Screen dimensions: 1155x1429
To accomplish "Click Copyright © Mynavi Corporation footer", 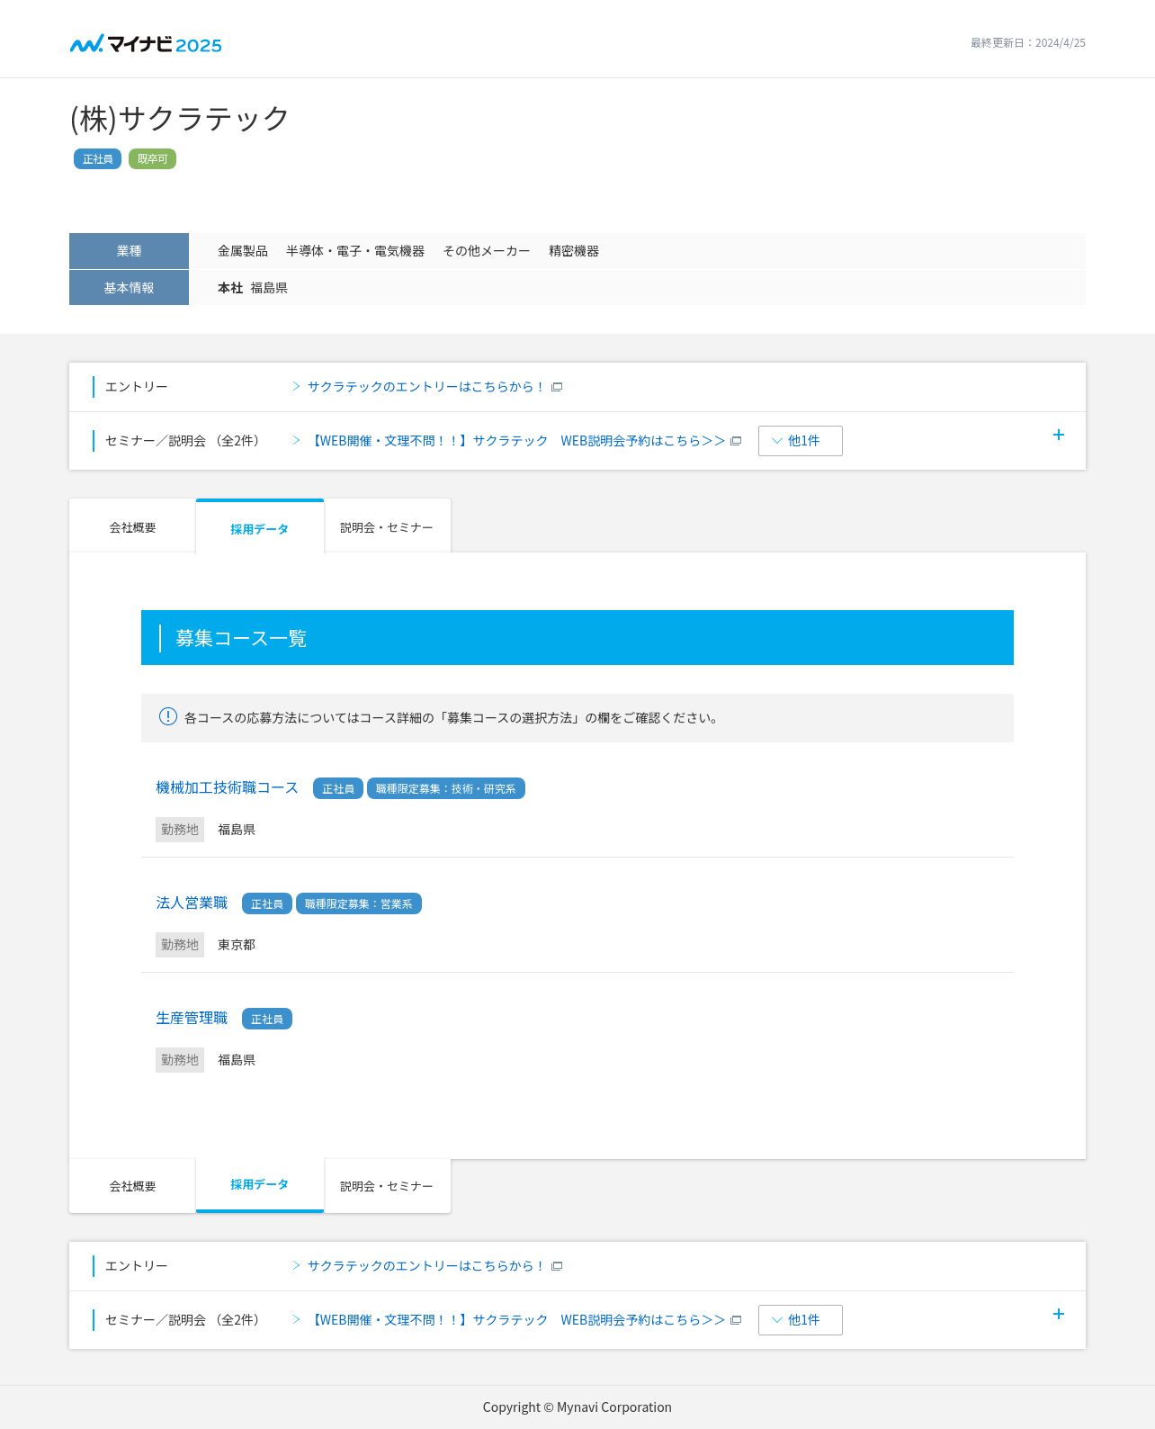I will 577,1407.
